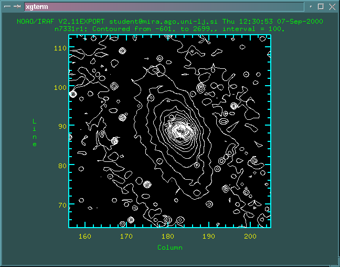340x267 pixels.
Task: Click the line axis value 100
Action: pyautogui.click(x=60, y=88)
